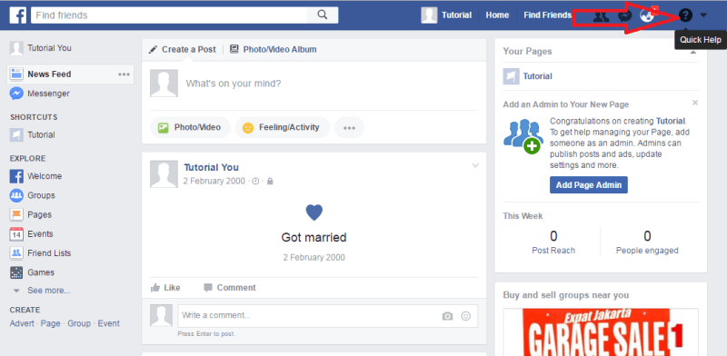Open the Quick Help question mark icon
727x356 pixels.
click(x=685, y=15)
